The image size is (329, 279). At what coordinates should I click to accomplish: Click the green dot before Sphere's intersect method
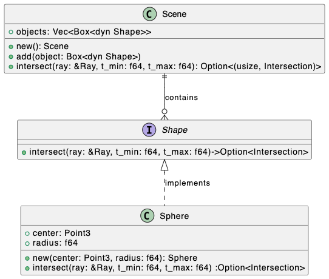point(27,268)
